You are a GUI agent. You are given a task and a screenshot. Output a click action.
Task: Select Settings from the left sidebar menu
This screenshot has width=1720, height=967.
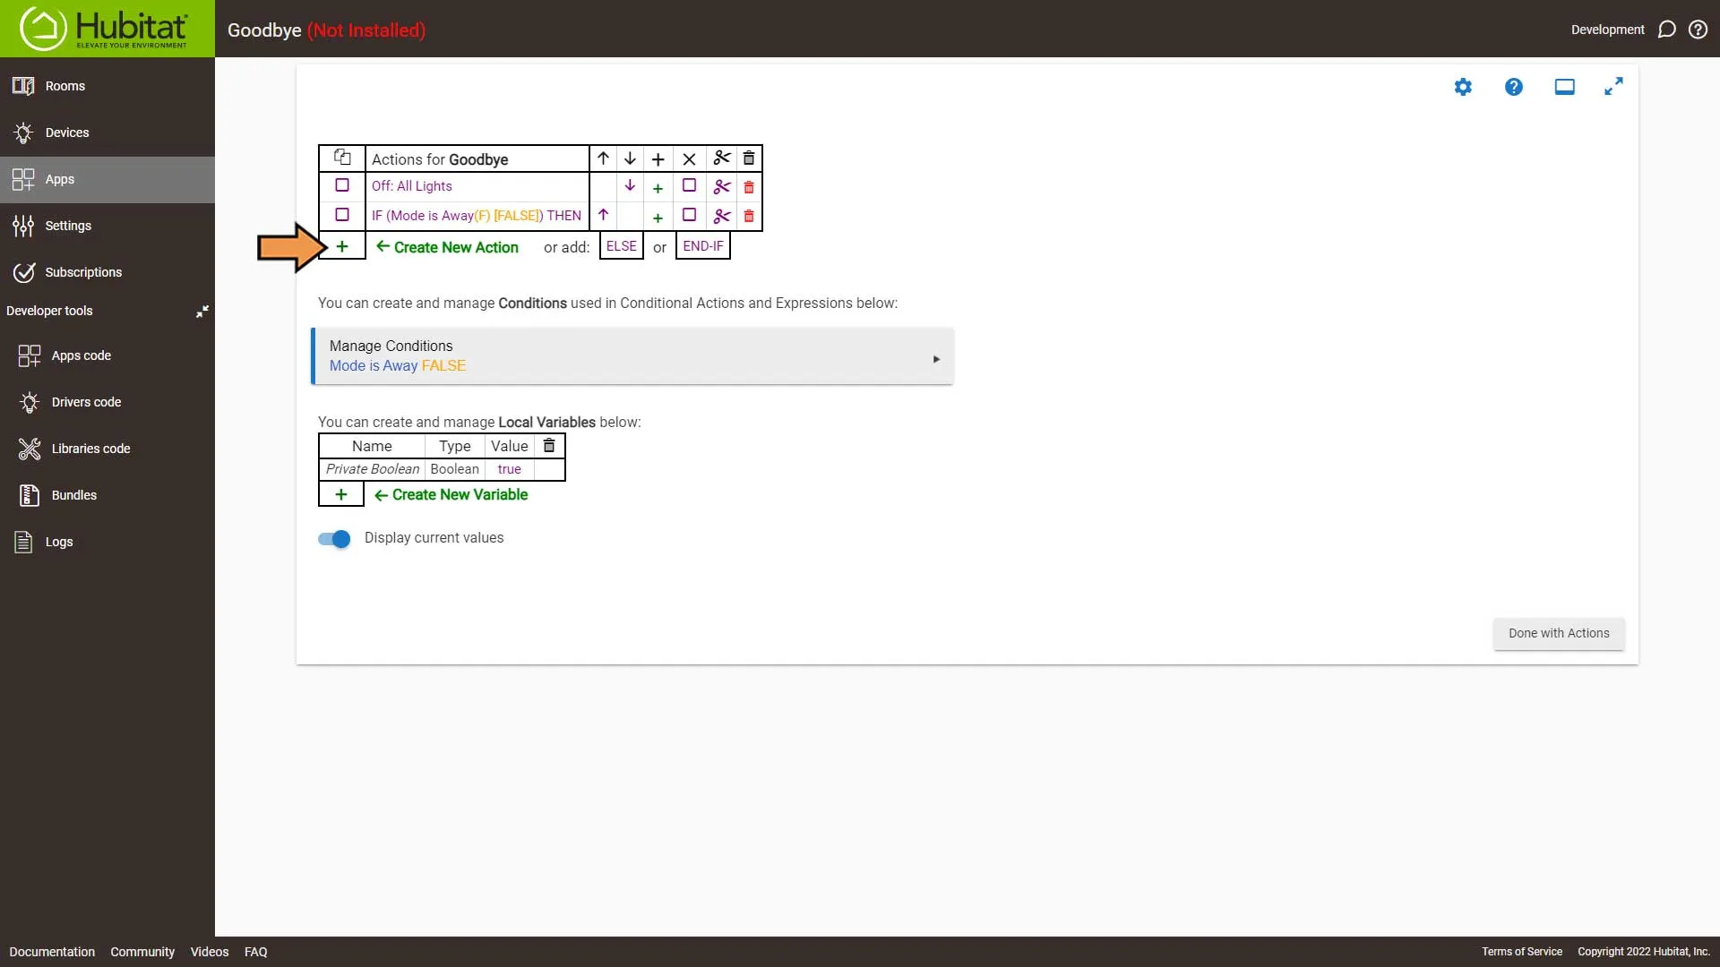pyautogui.click(x=67, y=225)
